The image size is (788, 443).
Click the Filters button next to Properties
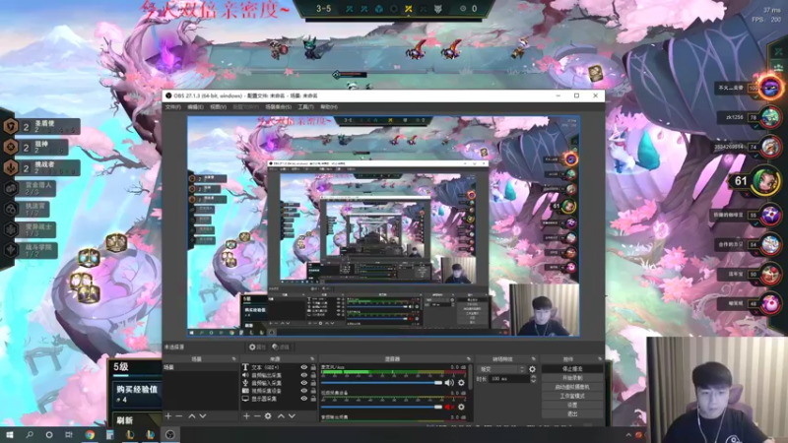(281, 348)
